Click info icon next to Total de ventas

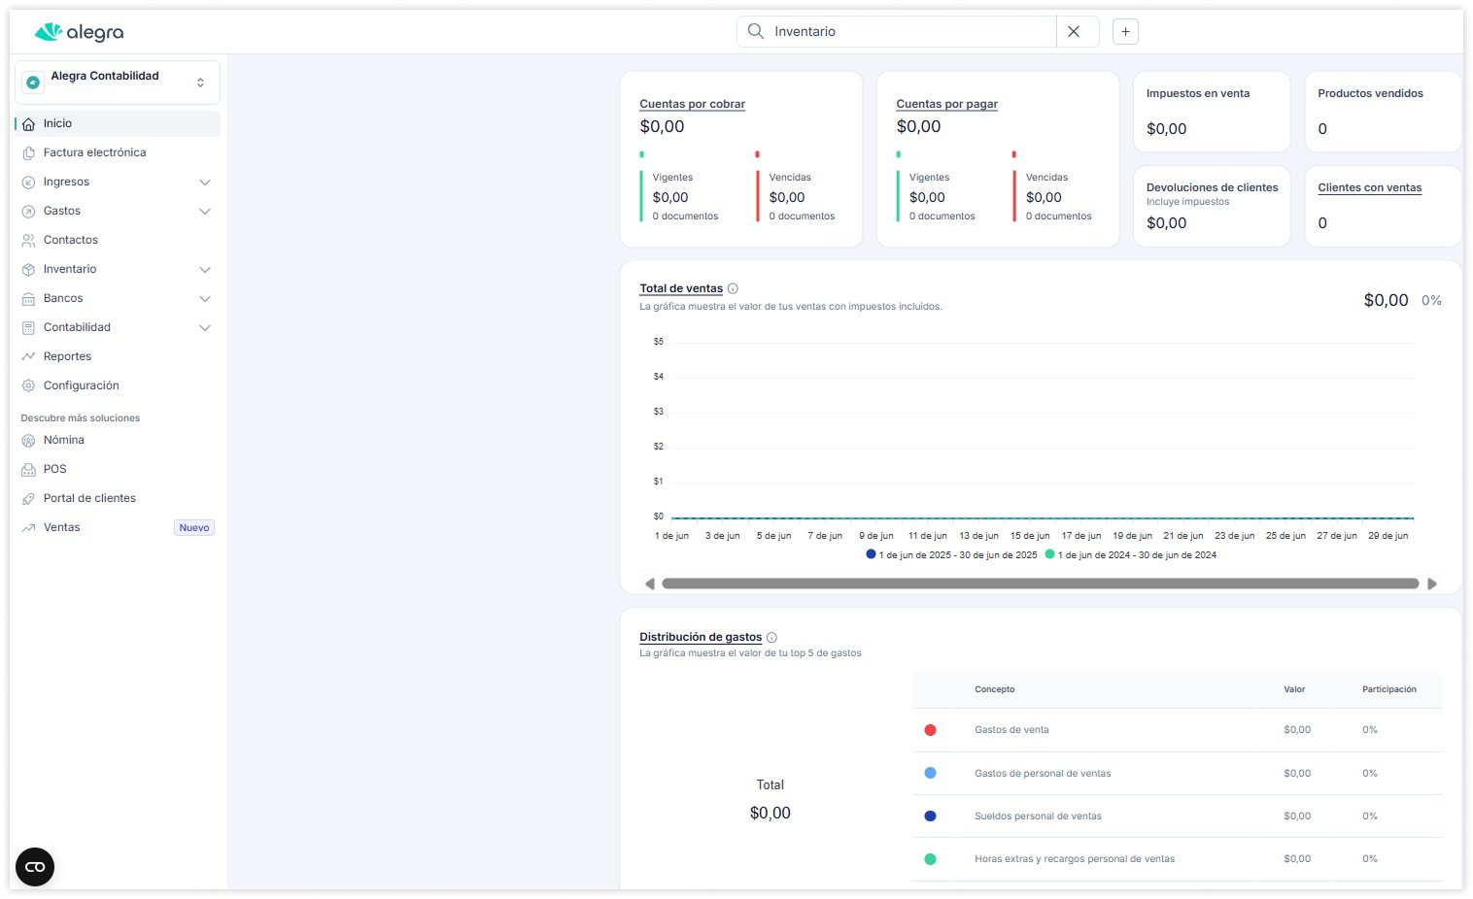pos(733,288)
